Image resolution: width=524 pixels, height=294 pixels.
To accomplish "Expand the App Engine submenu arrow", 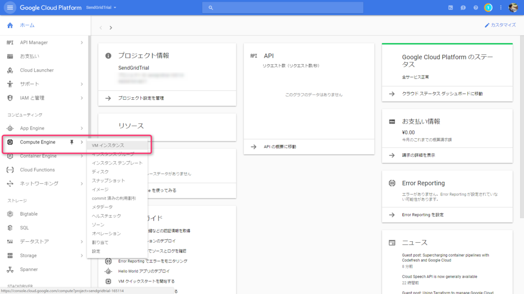I will [x=81, y=128].
